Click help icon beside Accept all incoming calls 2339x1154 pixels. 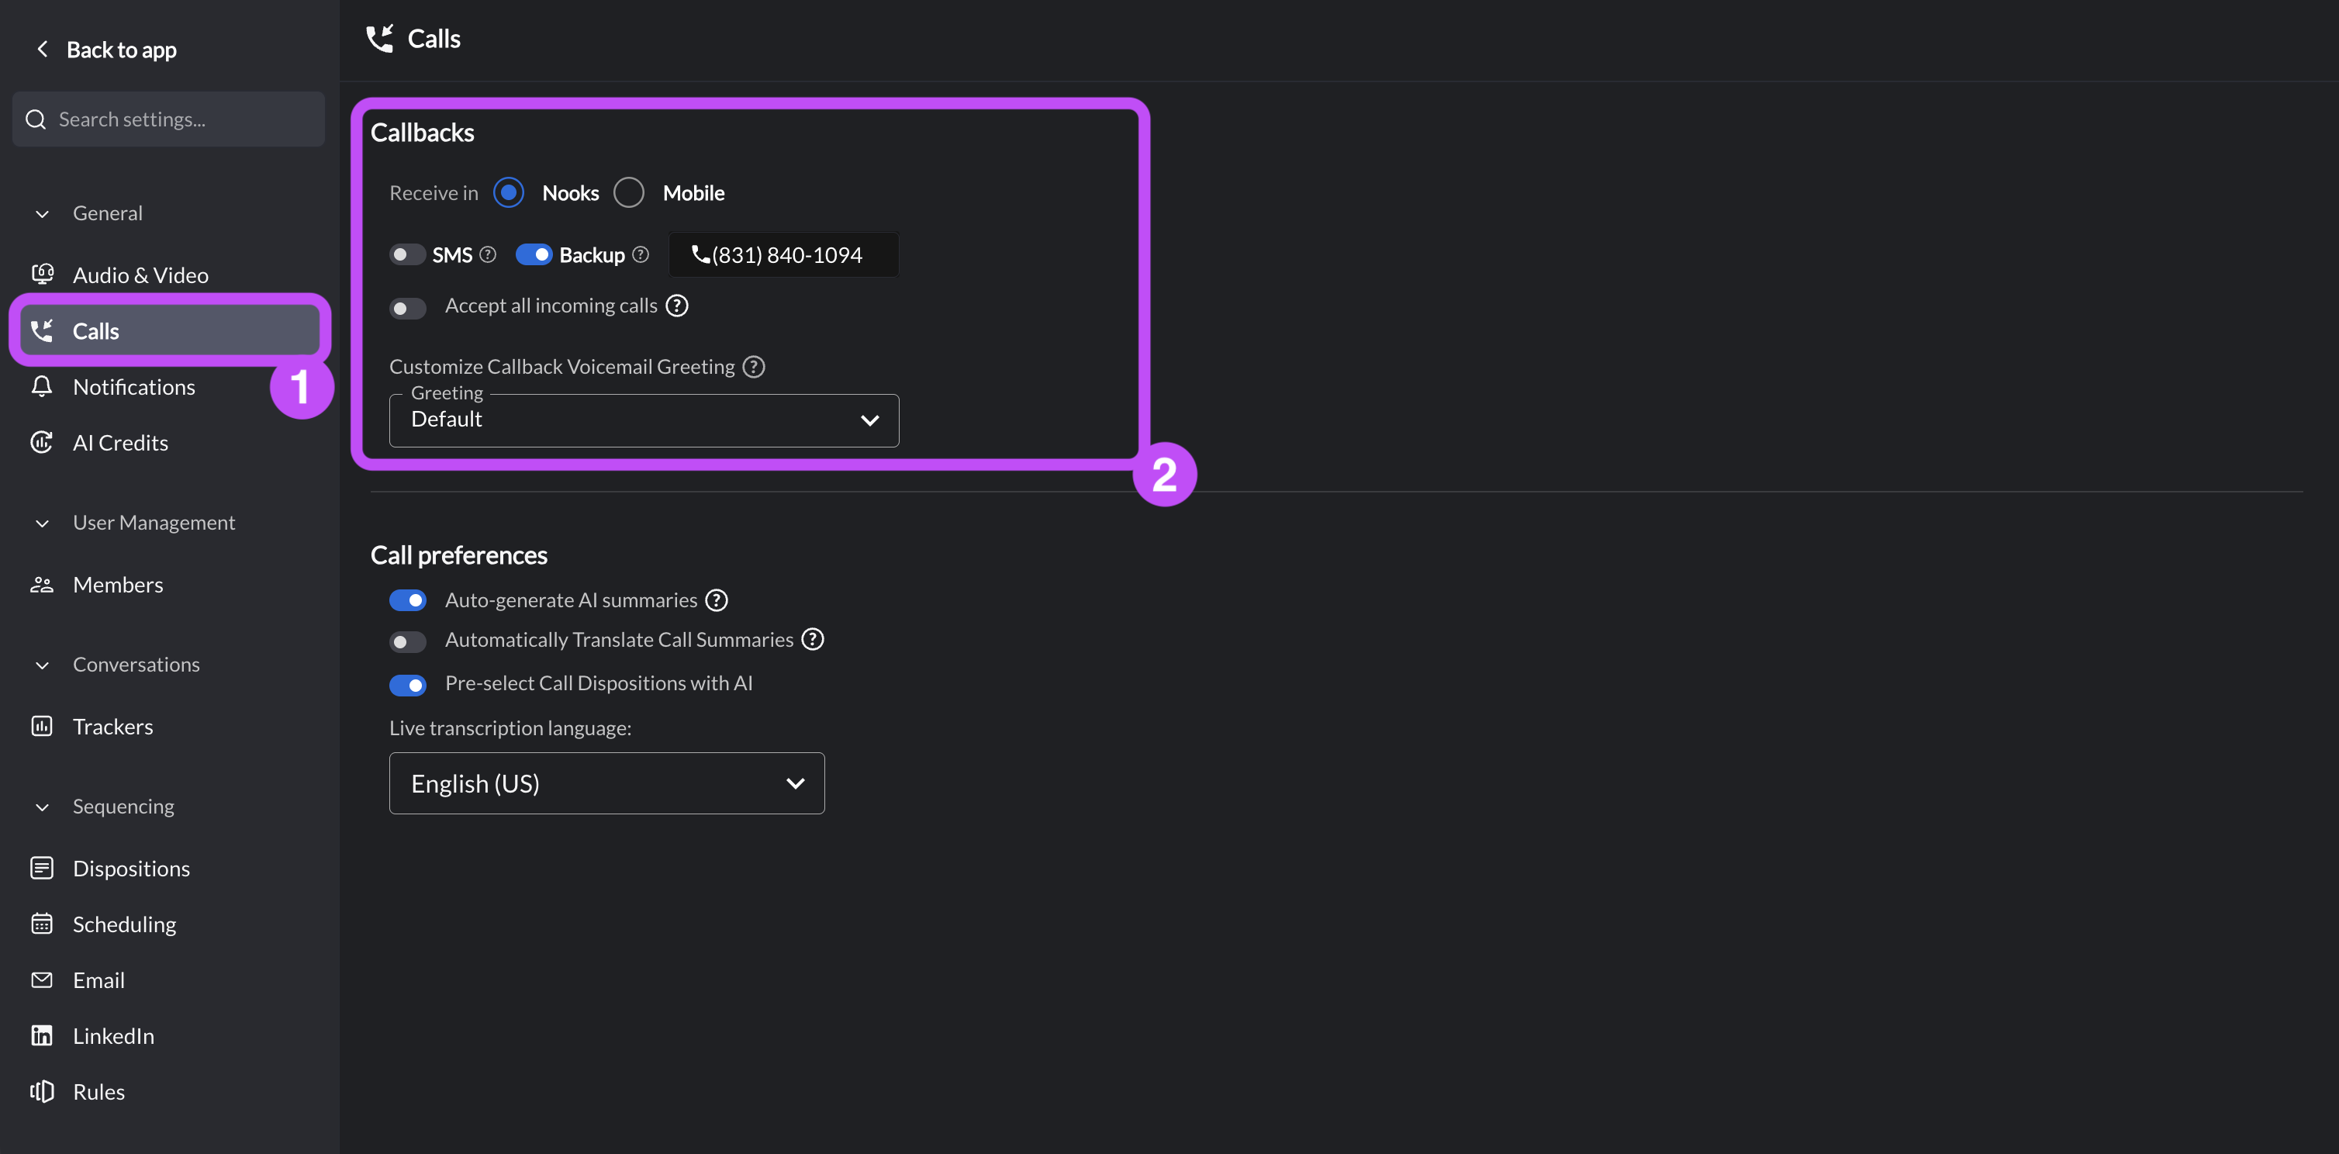[676, 306]
